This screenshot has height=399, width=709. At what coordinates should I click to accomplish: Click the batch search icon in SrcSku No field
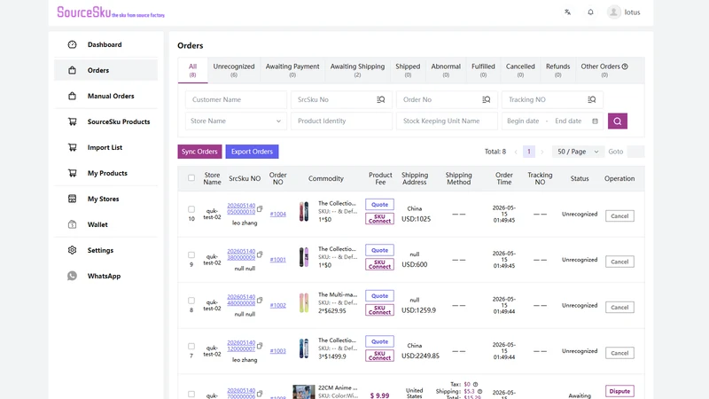tap(381, 99)
